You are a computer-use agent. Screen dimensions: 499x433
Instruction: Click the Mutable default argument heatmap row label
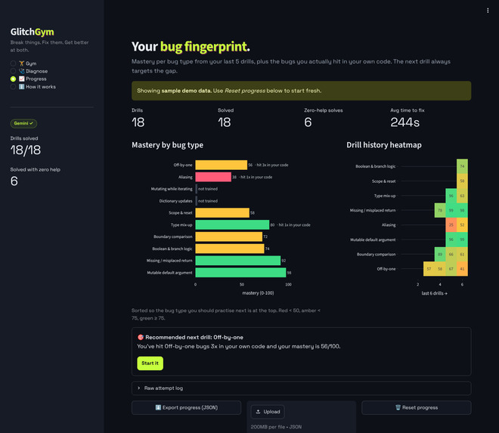(x=373, y=240)
